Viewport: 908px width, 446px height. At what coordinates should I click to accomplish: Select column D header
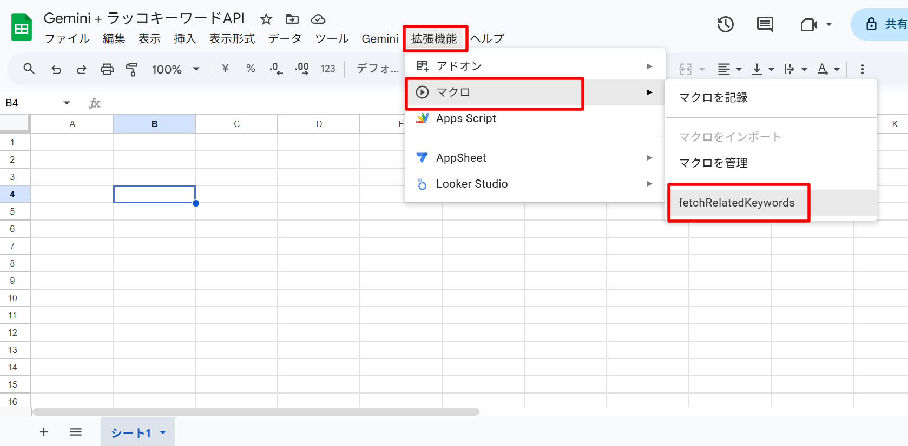[x=319, y=124]
